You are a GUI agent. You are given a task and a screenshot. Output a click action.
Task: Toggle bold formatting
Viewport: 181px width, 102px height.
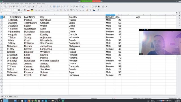19,10
